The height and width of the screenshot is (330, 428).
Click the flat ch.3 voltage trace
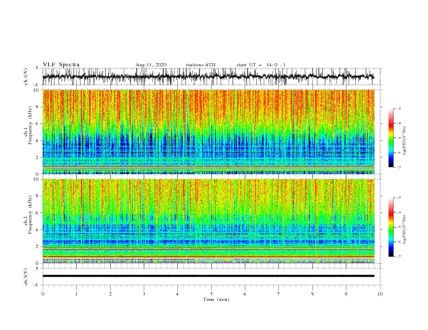tap(208, 276)
